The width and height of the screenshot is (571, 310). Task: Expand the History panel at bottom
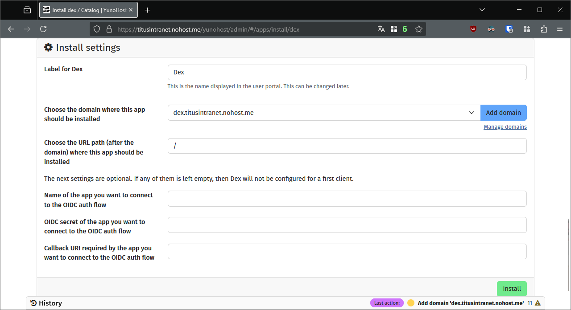[x=46, y=303]
